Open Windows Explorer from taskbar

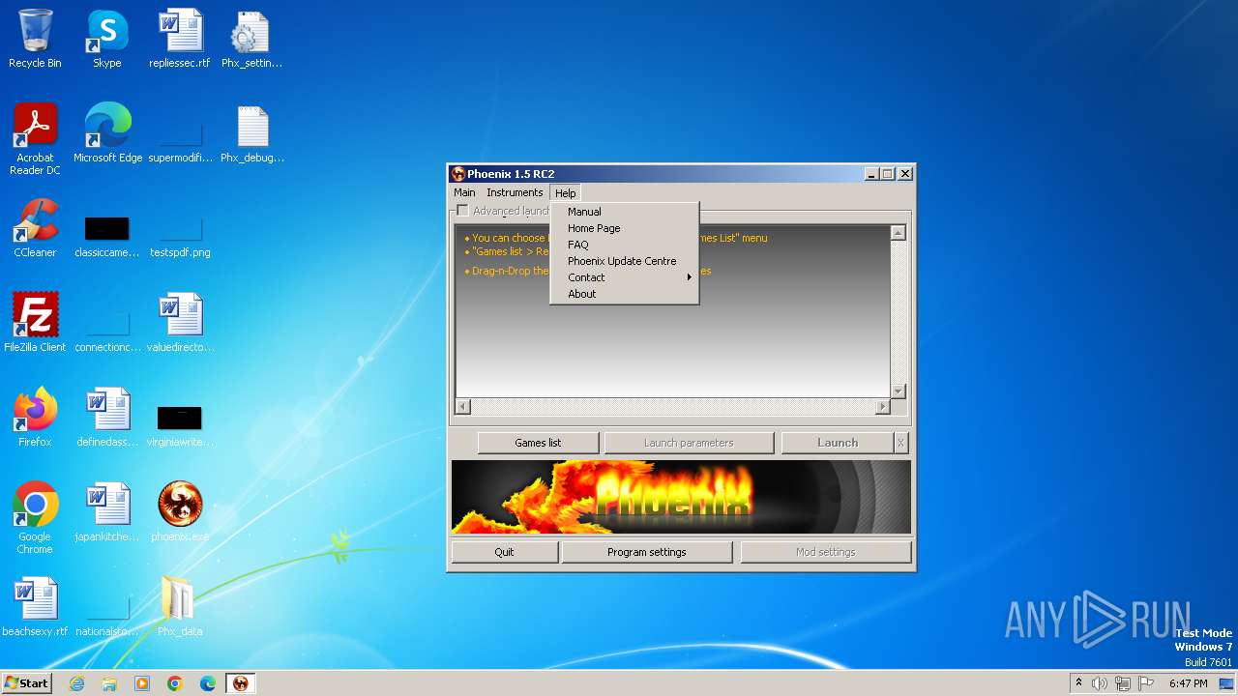(109, 683)
